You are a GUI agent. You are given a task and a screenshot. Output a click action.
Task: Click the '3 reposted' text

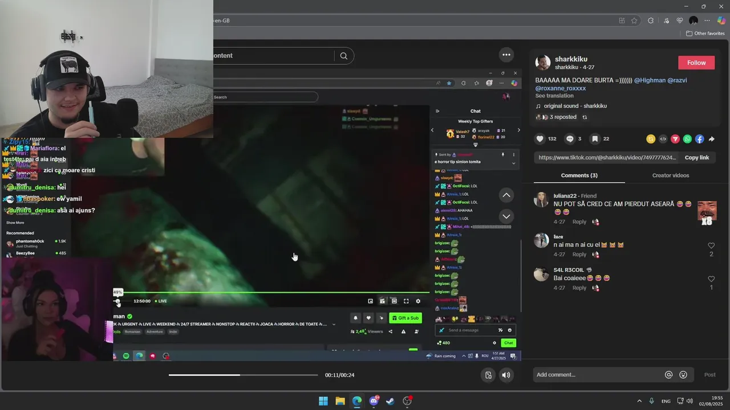[x=563, y=117]
